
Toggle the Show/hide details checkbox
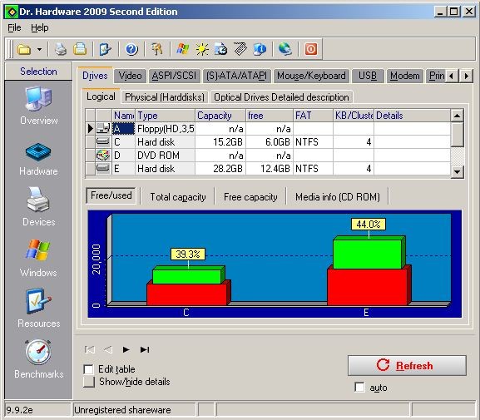[88, 382]
